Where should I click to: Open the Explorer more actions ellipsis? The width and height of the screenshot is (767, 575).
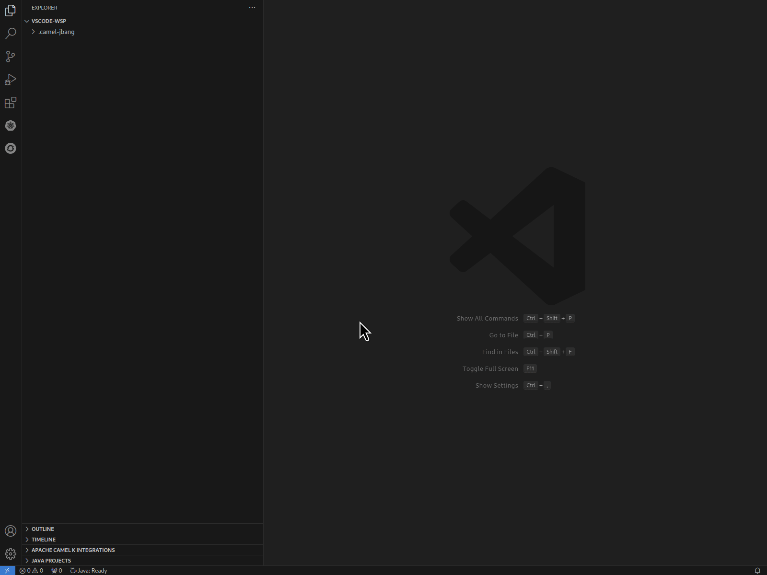252,8
